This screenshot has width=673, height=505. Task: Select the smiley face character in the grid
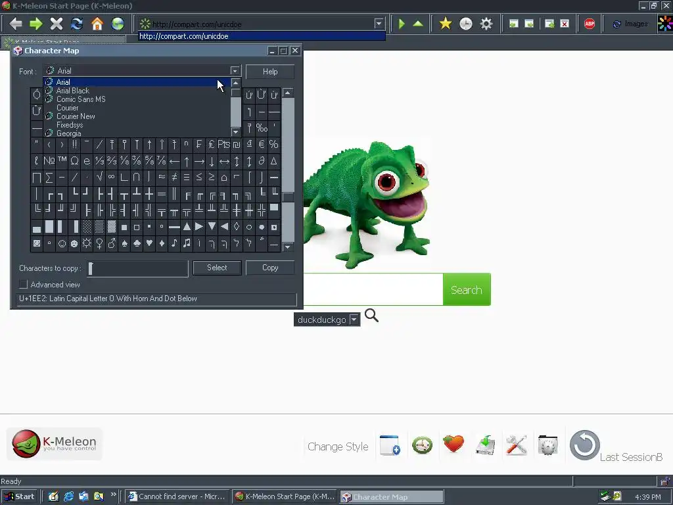(62, 243)
